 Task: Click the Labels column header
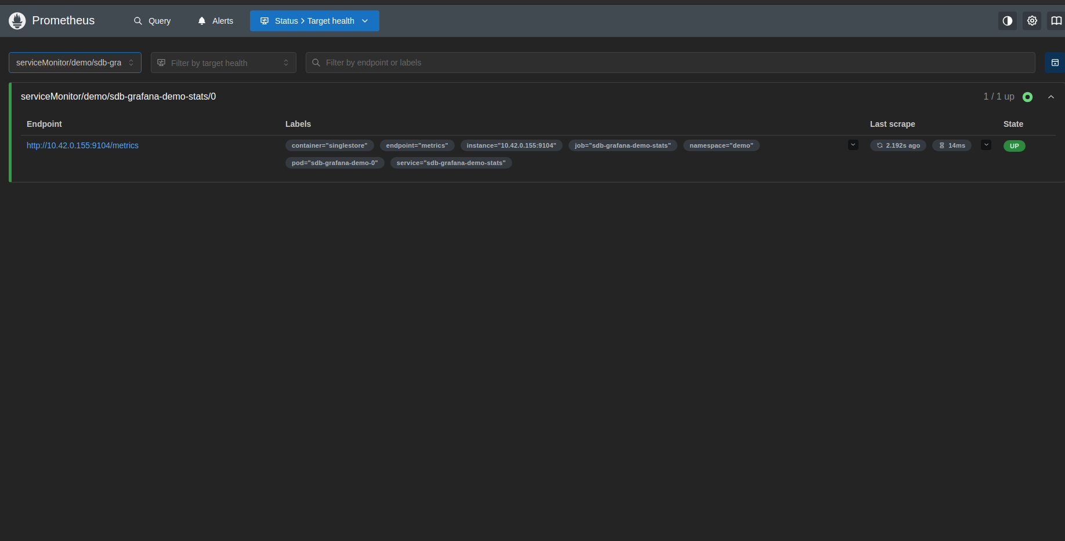click(x=298, y=124)
